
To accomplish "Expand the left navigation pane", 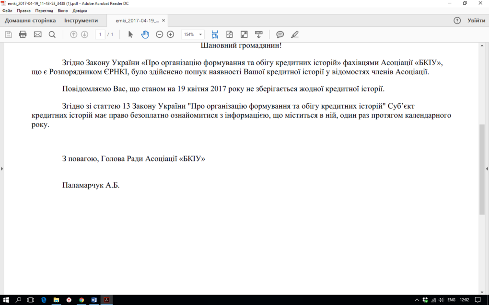I will [x=2, y=169].
